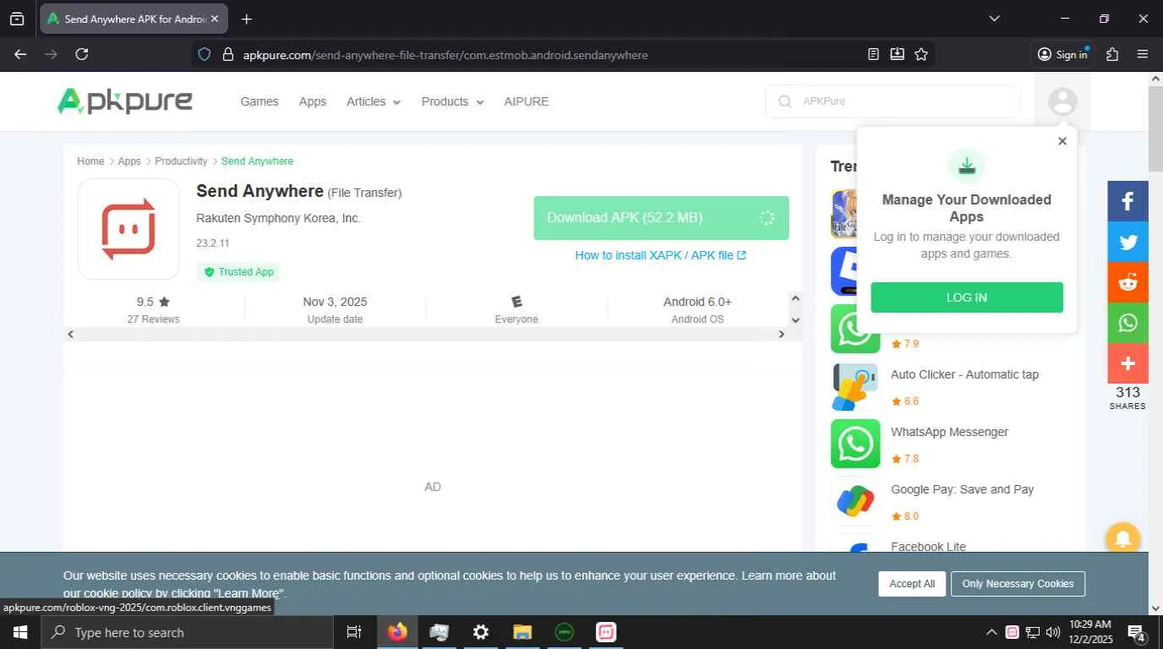1163x649 pixels.
Task: Click the app info panel down arrow
Action: coord(794,320)
